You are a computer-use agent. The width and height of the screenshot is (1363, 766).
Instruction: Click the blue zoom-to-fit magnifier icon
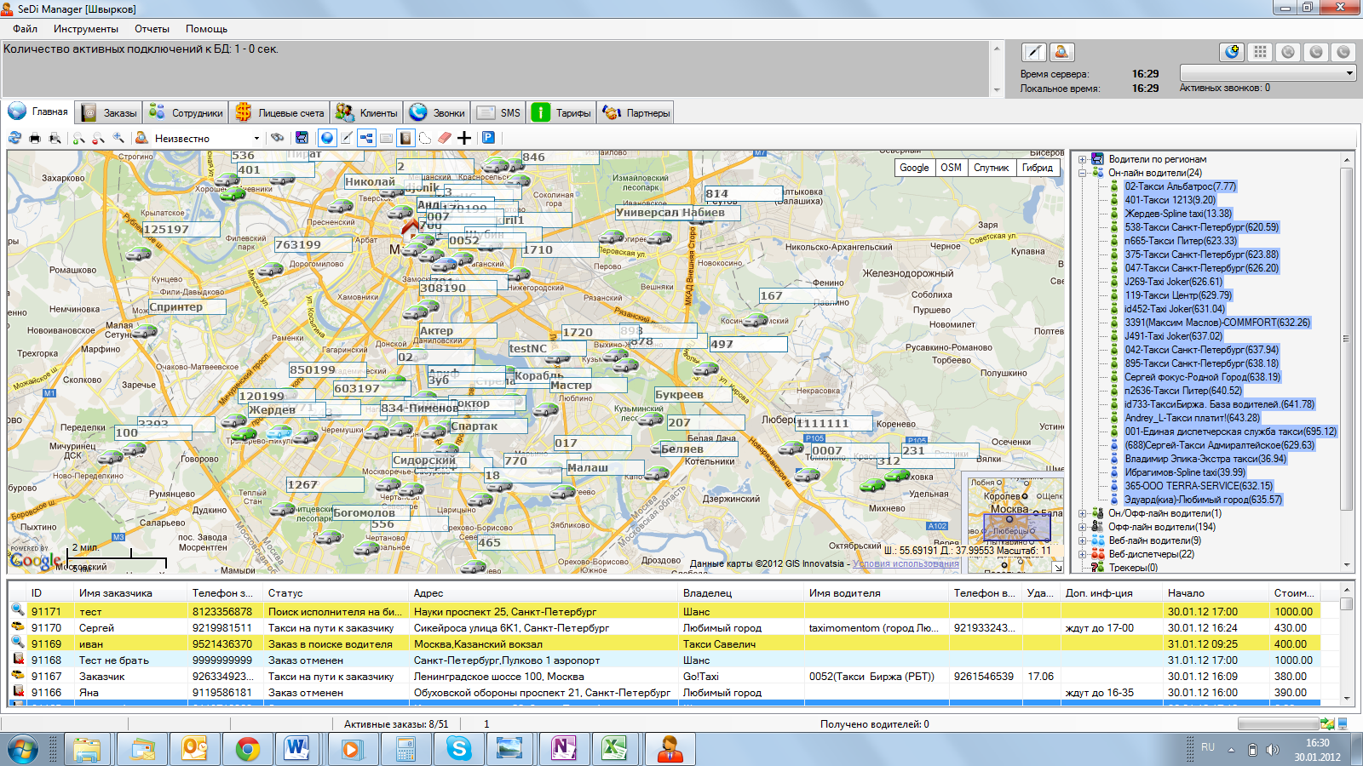[x=118, y=138]
